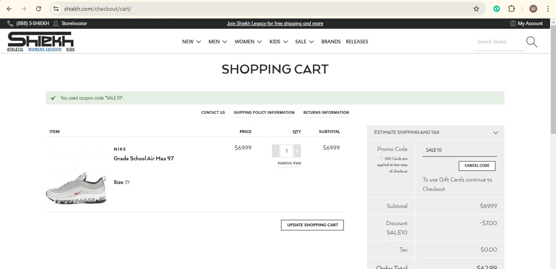
Task: Open Grade School Air Max 97 product link
Action: 144,159
